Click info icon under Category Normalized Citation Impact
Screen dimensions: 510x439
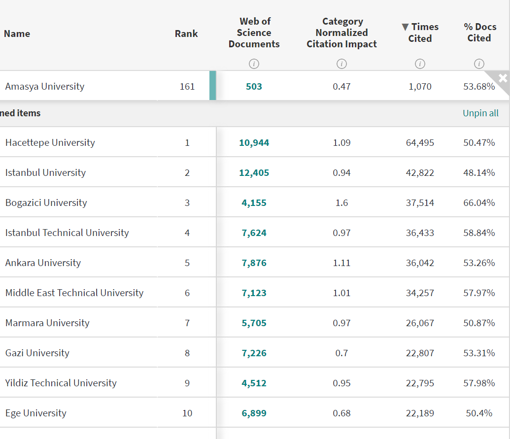pyautogui.click(x=341, y=64)
